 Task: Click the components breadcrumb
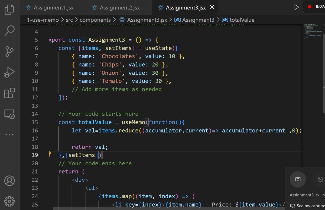pos(95,20)
